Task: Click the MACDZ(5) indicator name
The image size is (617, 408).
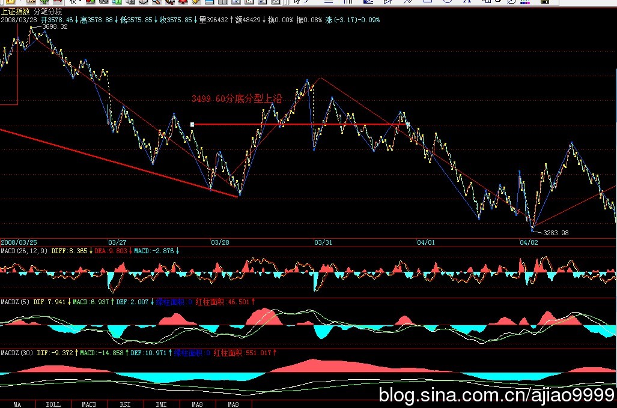Action: [14, 302]
